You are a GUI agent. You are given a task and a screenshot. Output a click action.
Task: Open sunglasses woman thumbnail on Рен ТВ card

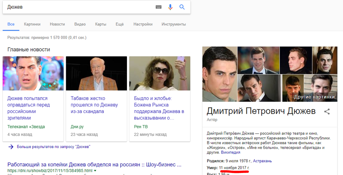[x=160, y=73]
